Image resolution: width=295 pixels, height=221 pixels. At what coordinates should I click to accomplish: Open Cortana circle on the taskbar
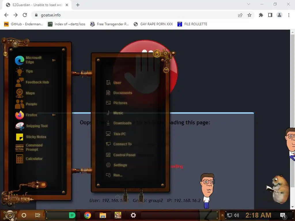[24, 215]
